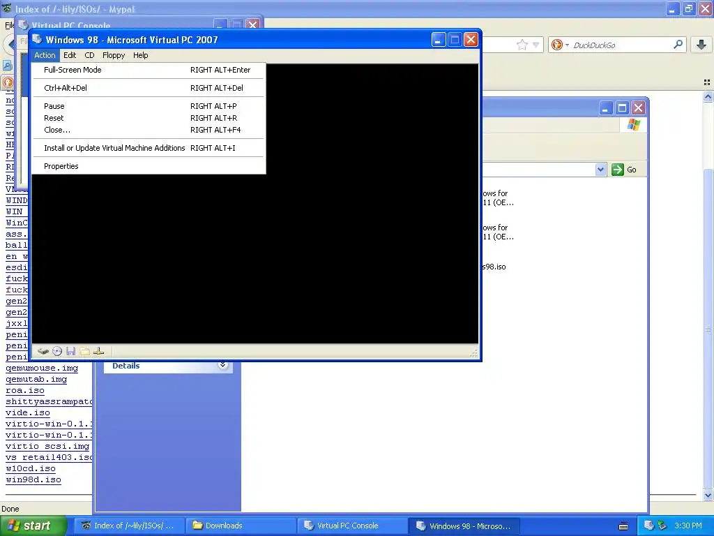Switch to the Virtual PC Console taskbar button
The image size is (714, 536).
click(x=352, y=526)
